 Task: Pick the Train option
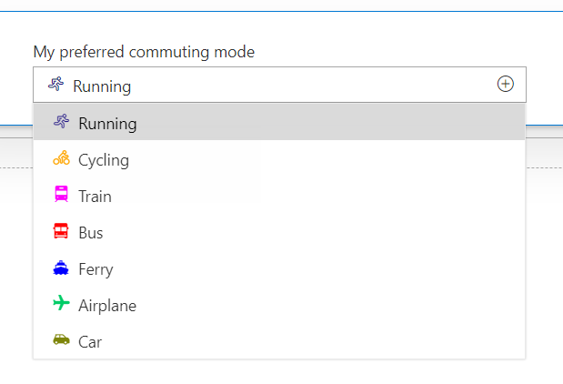pos(95,197)
